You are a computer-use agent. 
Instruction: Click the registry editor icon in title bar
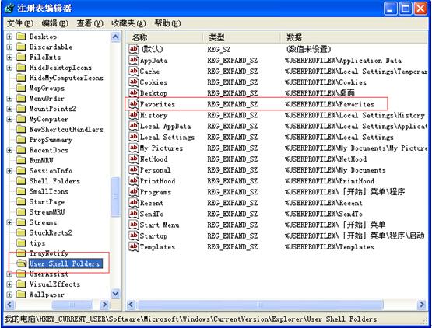click(9, 9)
